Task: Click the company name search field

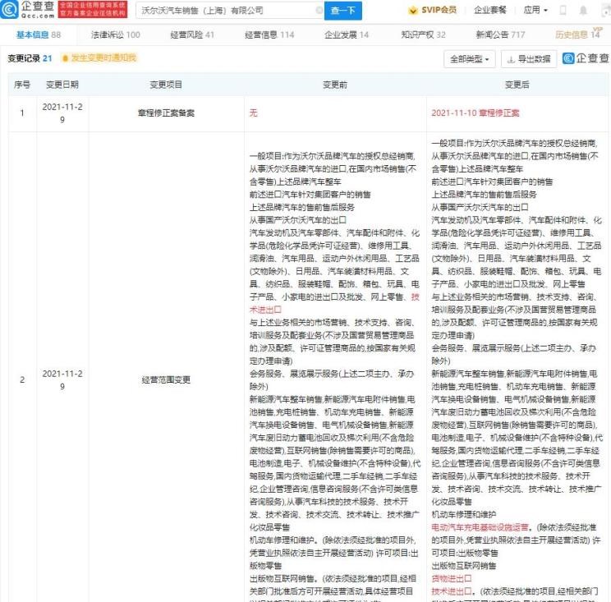Action: point(230,11)
